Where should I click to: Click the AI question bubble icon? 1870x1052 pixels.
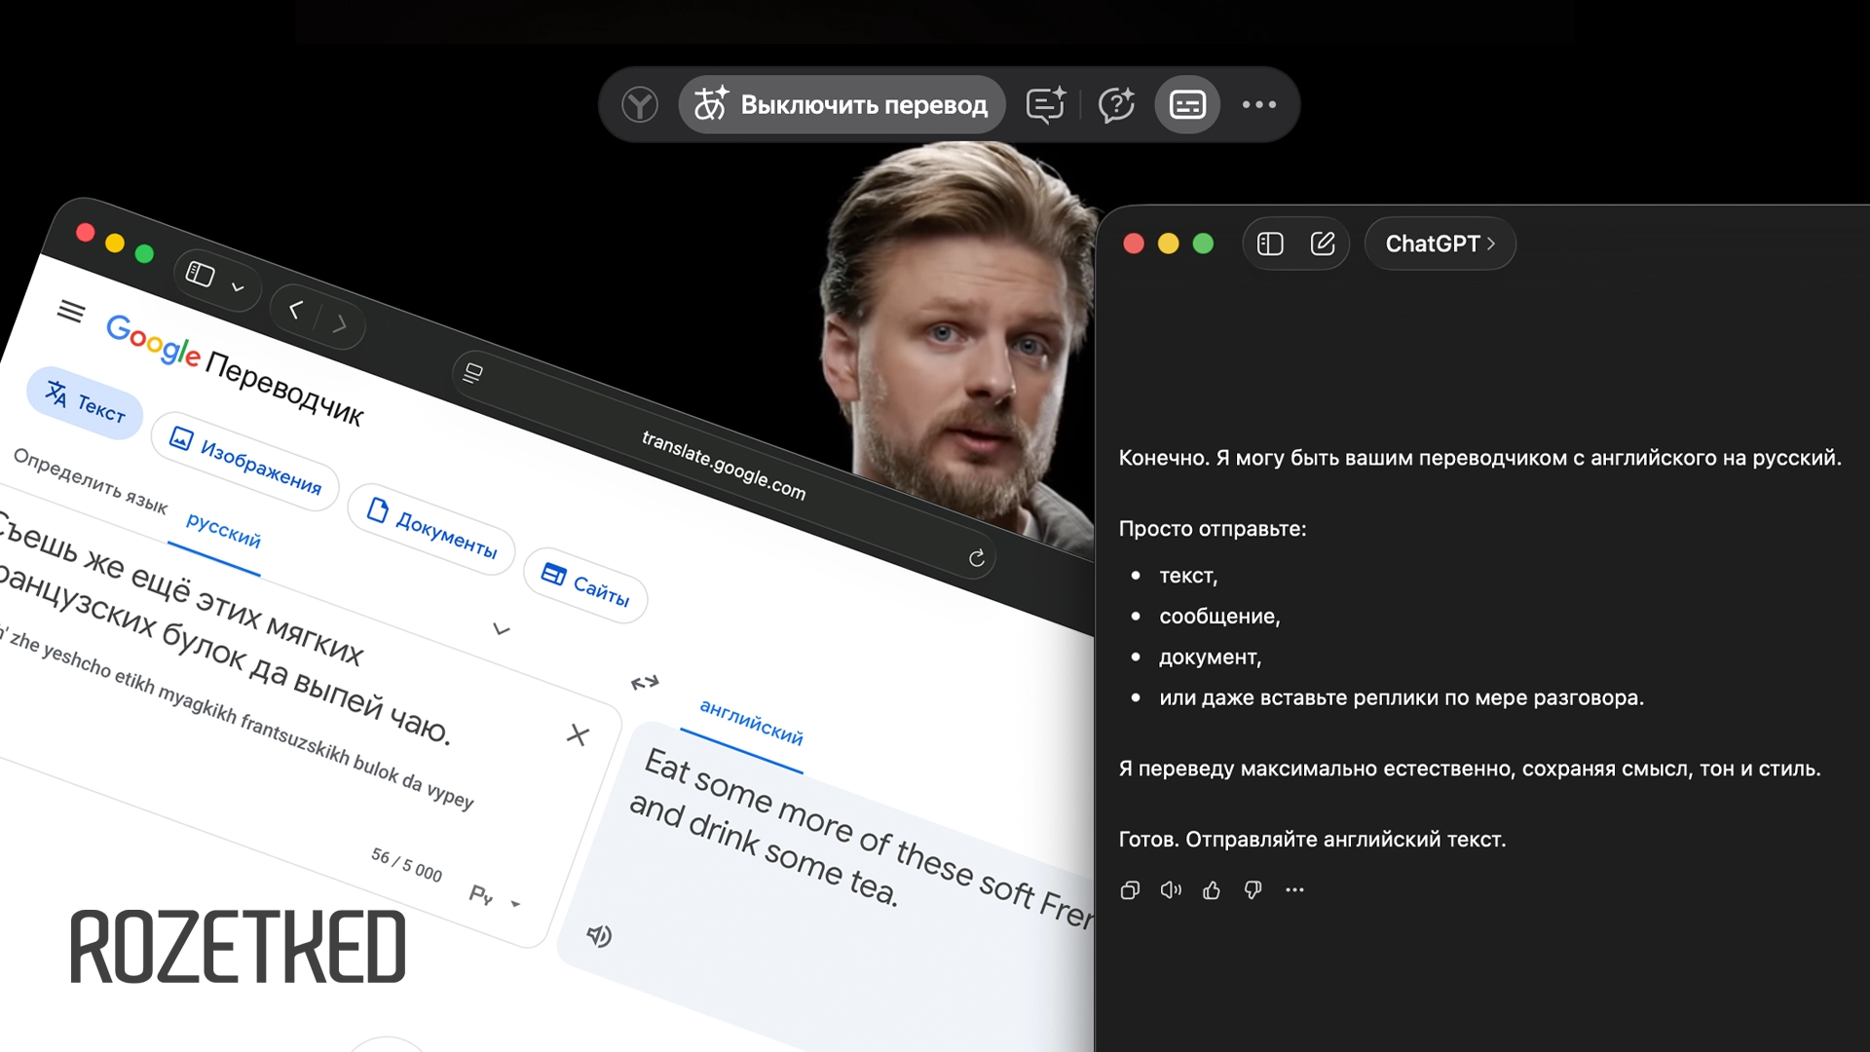[x=1116, y=104]
